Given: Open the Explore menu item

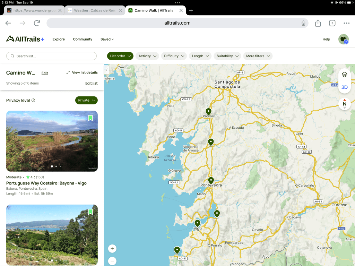Looking at the screenshot, I should (x=59, y=39).
